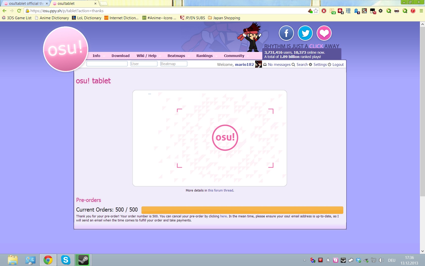Open the osu! Twitter bird icon
This screenshot has width=425, height=266.
coord(305,33)
